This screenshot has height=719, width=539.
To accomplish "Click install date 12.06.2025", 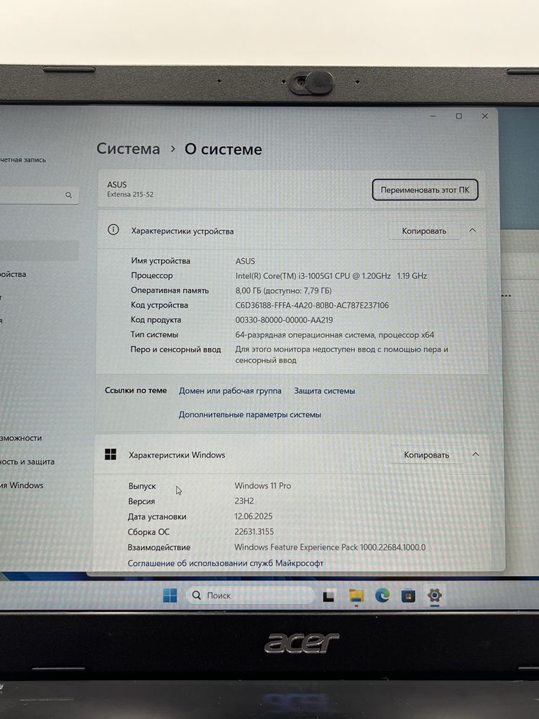I will coord(254,516).
